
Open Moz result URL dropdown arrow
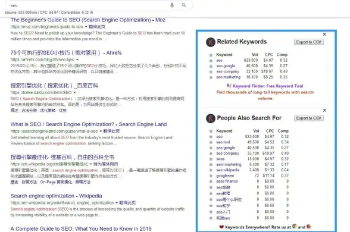tap(86, 27)
